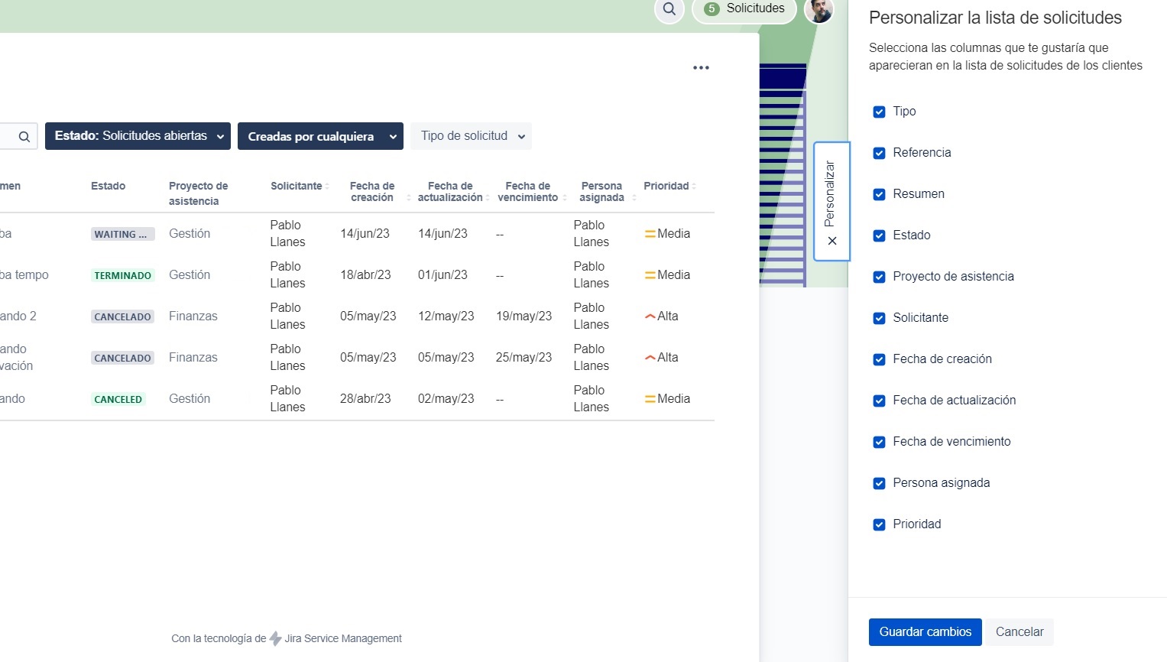
Task: Click the Cancelar button
Action: [x=1020, y=632]
